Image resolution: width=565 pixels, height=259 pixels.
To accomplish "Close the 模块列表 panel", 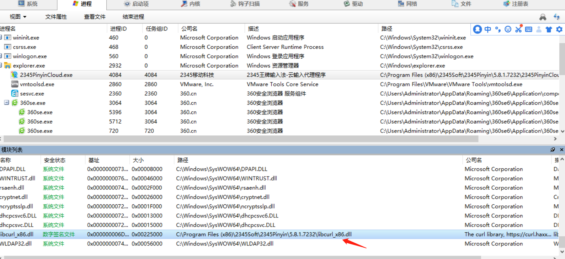I will click(x=562, y=150).
